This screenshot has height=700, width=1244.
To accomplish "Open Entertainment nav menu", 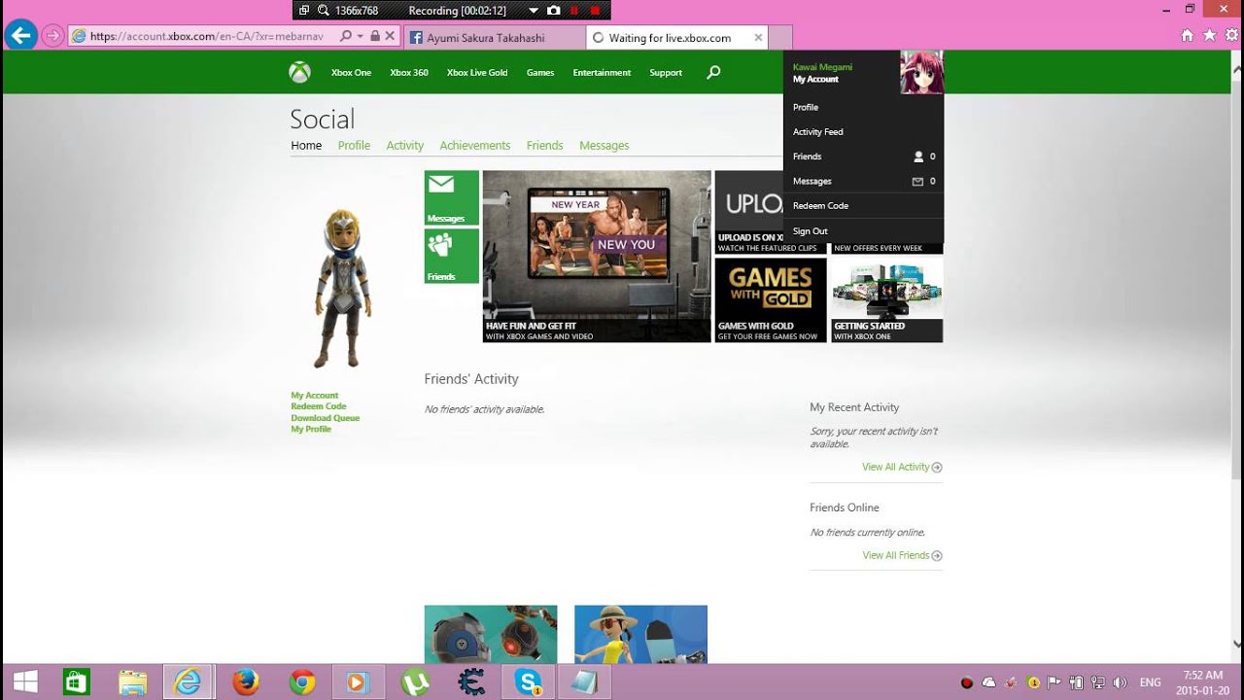I will [x=602, y=73].
